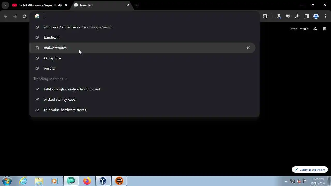Click the history icon beside bandicam
This screenshot has height=186, width=331.
pos(37,37)
